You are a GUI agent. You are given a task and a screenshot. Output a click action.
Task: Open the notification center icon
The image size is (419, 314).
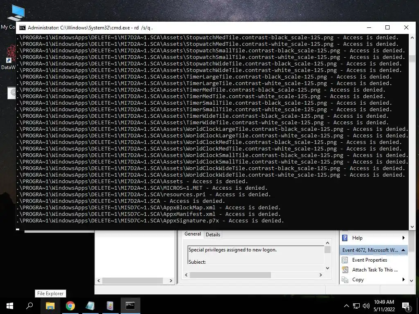(x=406, y=306)
